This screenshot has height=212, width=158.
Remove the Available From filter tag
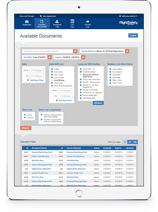[x=49, y=57]
